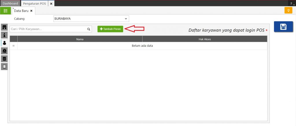Open the store settings sidebar icon
296x126 pixels.
coord(4,27)
